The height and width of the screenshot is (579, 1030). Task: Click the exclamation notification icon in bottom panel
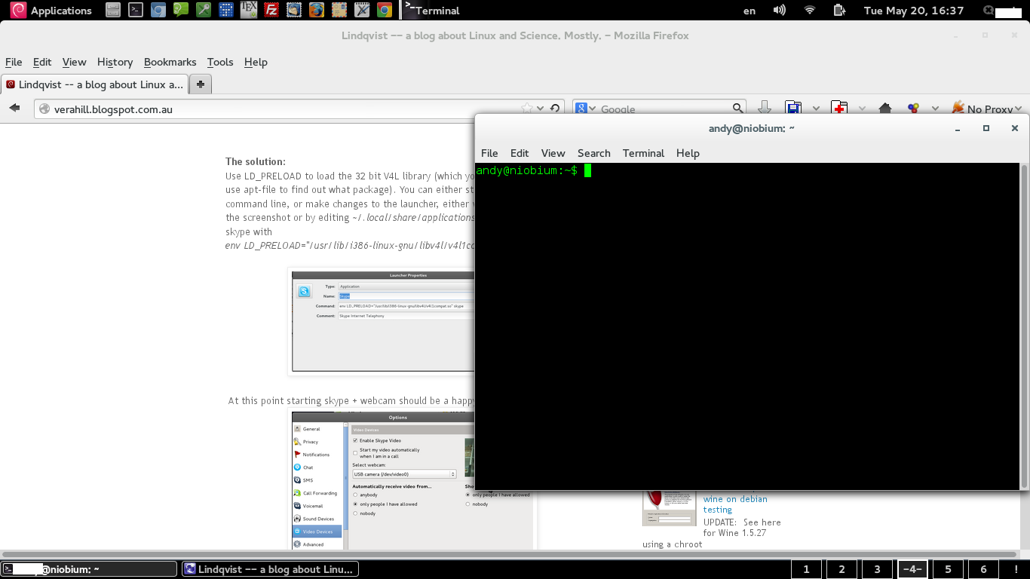1016,569
